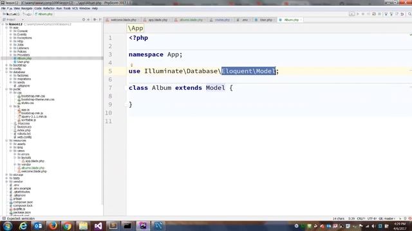Select sorttable.js in the tree

[x=28, y=120]
